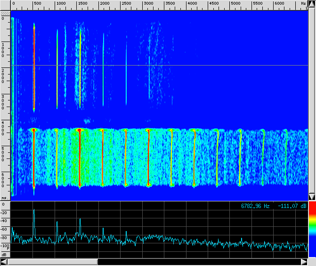The image size is (316, 266).
Task: Click the horizontal scrollbar thumb
Action: point(53,262)
